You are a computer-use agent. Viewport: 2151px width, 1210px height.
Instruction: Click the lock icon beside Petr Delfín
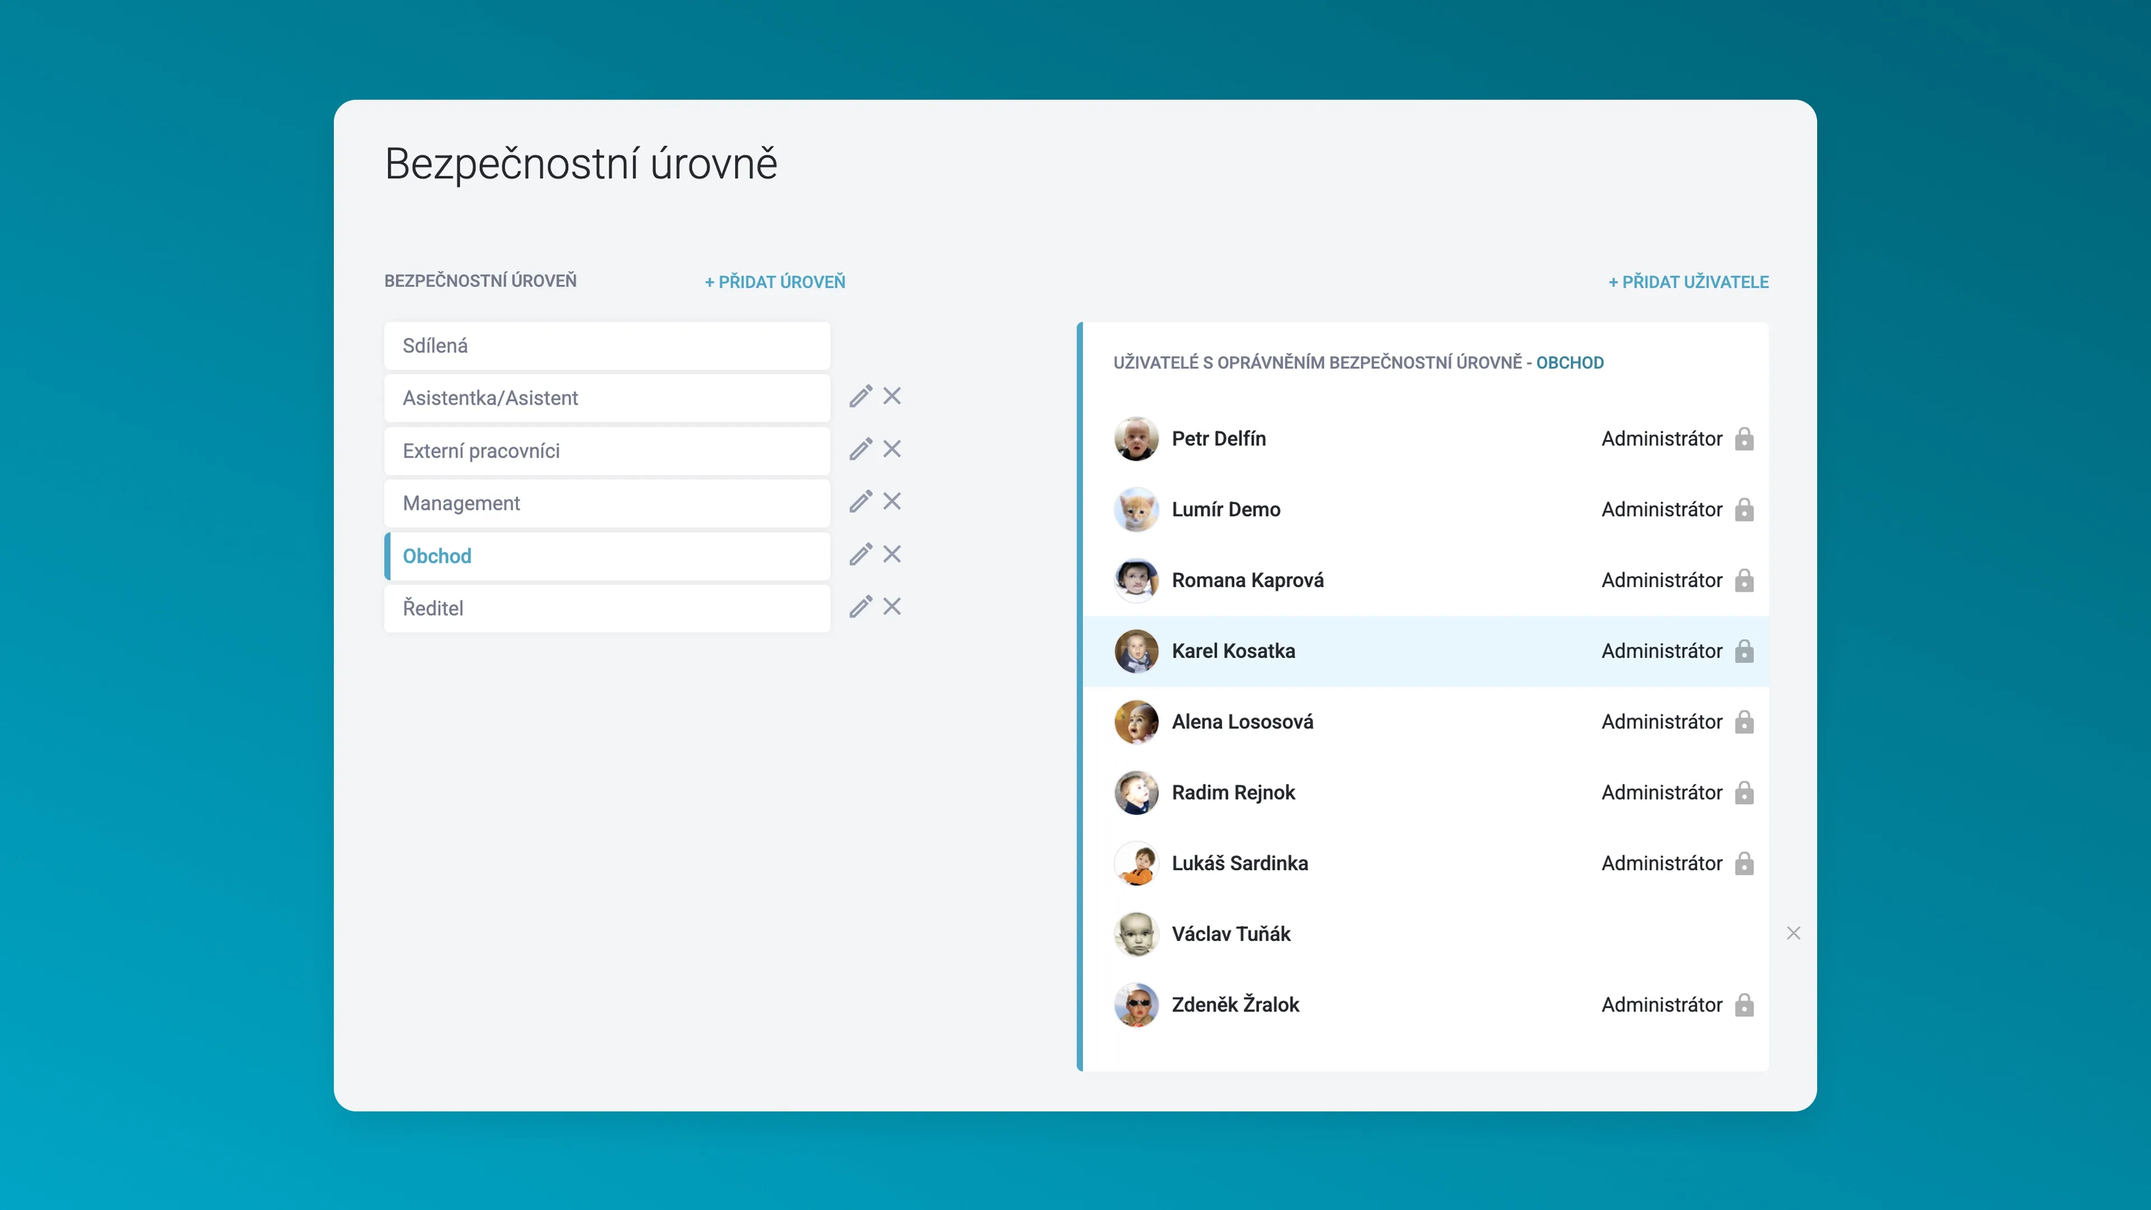click(1744, 439)
